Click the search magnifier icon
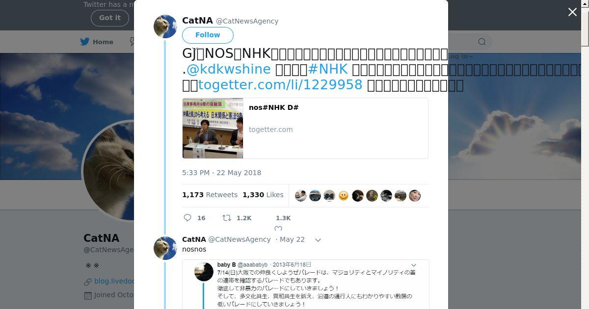589x309 pixels. click(482, 42)
